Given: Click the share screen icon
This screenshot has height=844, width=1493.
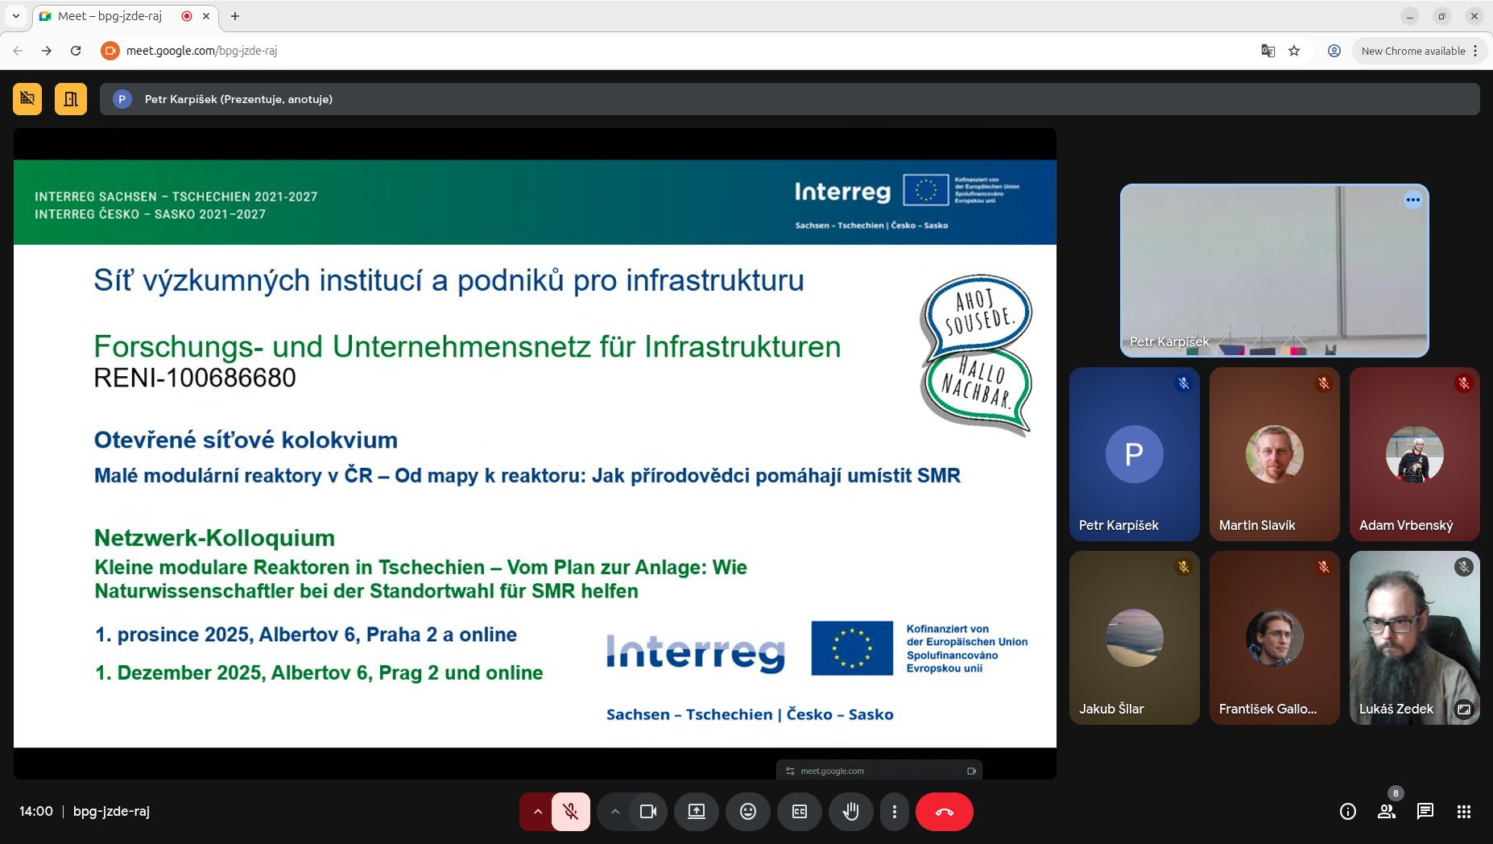Looking at the screenshot, I should (x=697, y=812).
